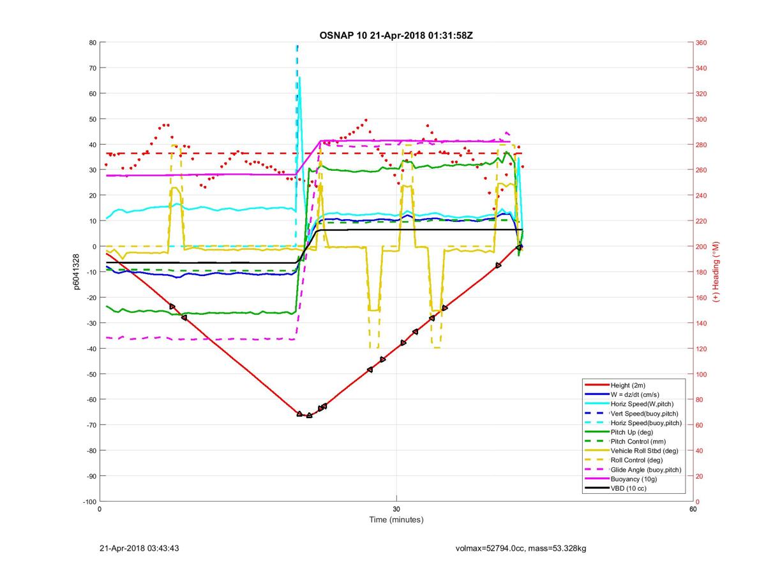This screenshot has height=564, width=766.
Task: Choose legend entry "Vehicle Roll Stbd (deg)"
Action: (644, 451)
